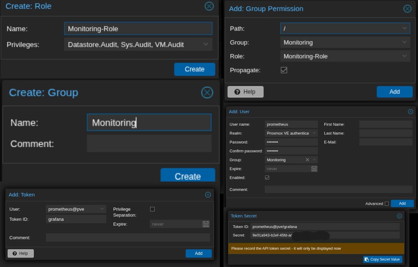
Task: Open the Expire calendar picker in Add: User
Action: pos(314,169)
